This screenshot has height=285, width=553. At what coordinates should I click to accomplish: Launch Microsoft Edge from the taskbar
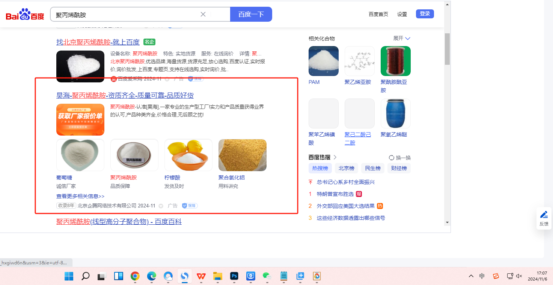151,276
